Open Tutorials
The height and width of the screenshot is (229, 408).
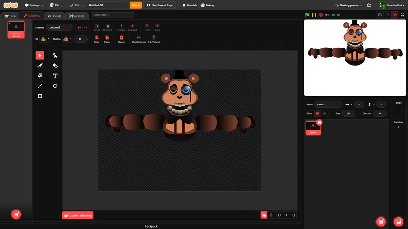click(x=189, y=5)
